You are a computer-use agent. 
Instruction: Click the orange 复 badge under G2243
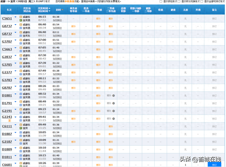(10, 121)
